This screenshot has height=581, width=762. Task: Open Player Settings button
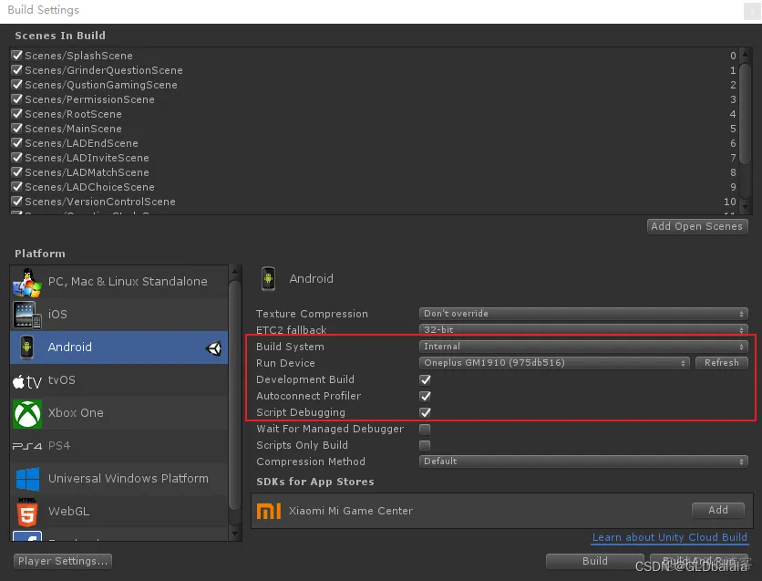(x=63, y=561)
